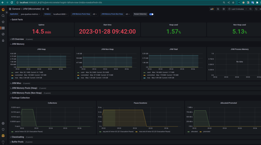Click the Google Translate extension icon
Screen dimensions: 261x145
[253, 3]
